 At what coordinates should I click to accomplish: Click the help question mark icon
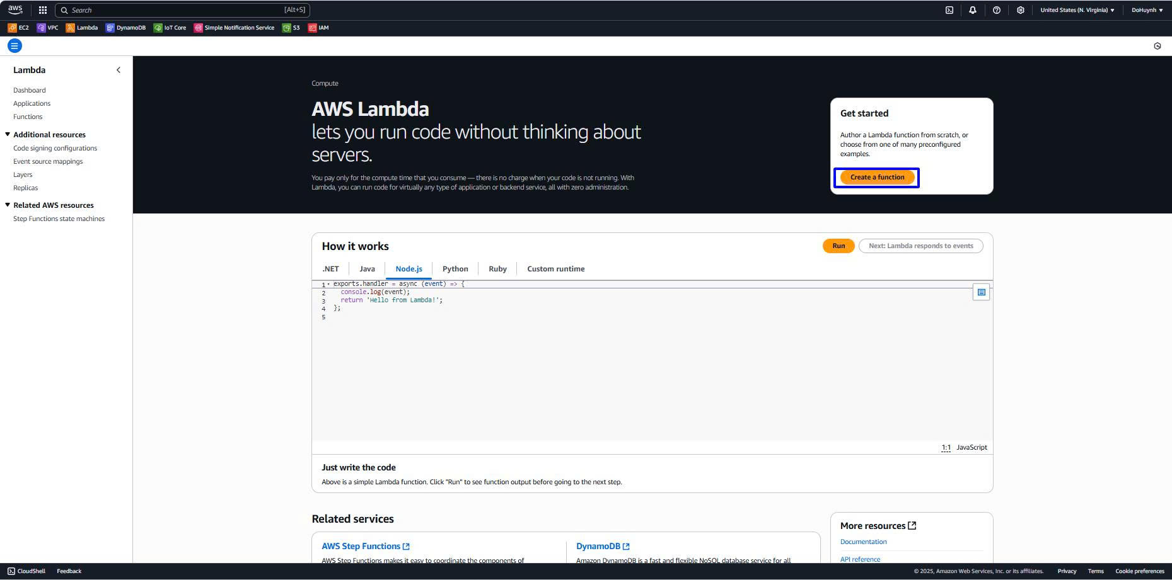click(x=997, y=10)
